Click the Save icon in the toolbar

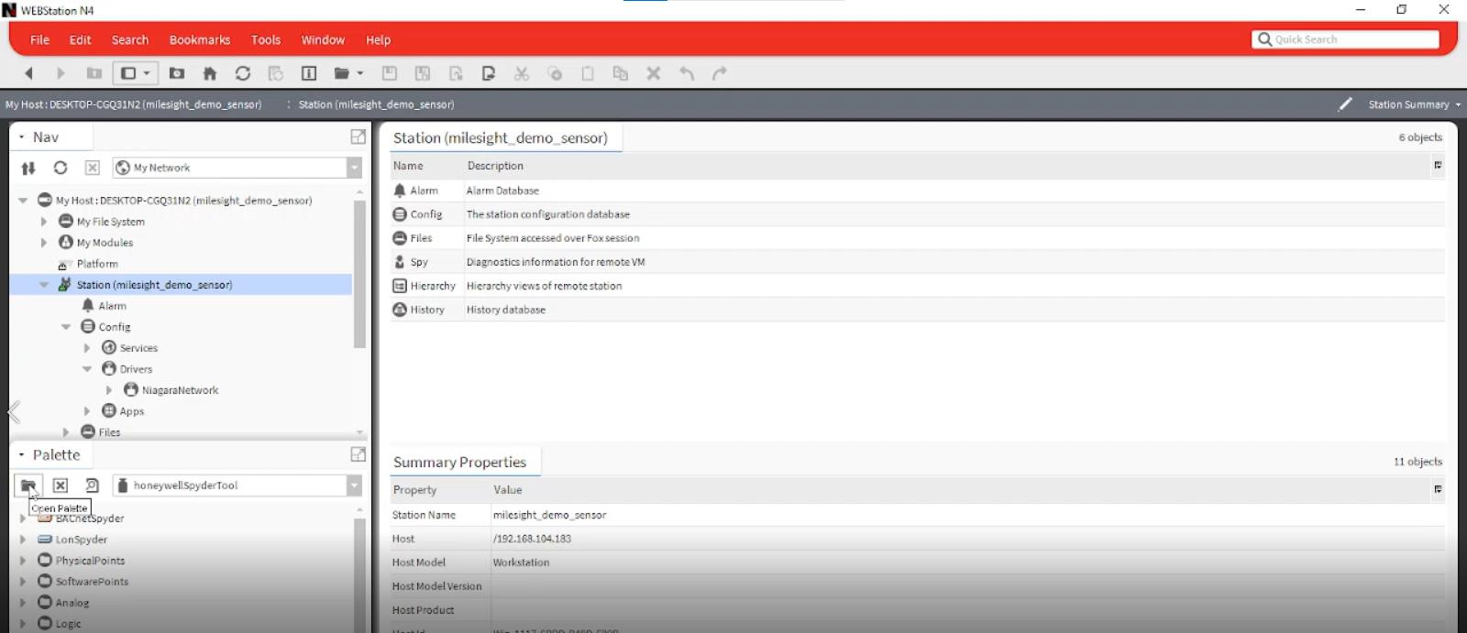[390, 73]
